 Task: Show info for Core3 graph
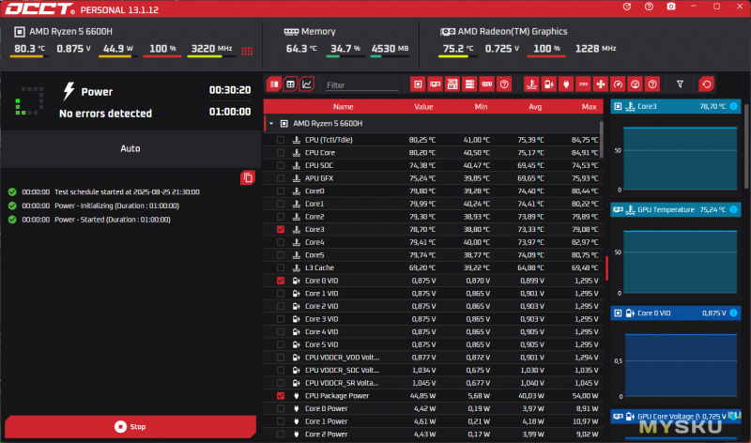pos(733,106)
